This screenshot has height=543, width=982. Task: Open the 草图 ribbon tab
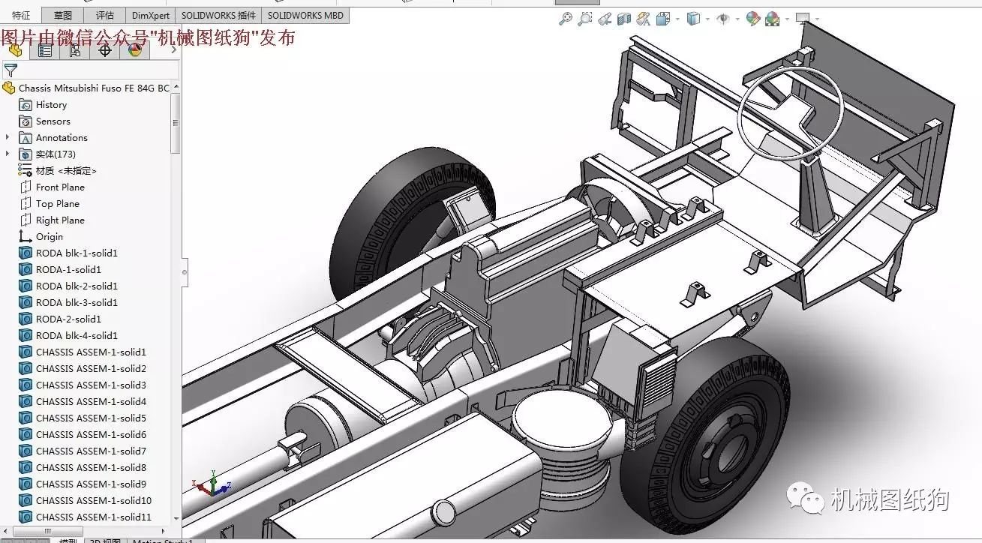[x=63, y=15]
